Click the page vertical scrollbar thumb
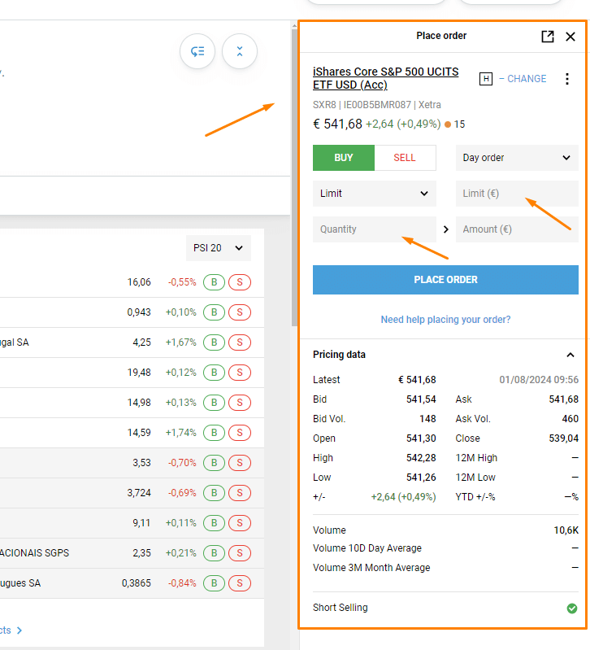The width and height of the screenshot is (590, 650). click(294, 177)
